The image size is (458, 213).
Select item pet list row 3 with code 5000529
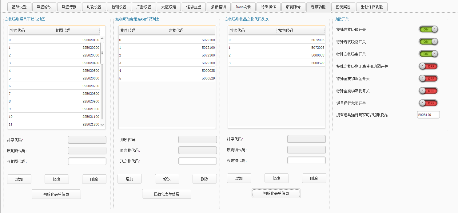tap(277, 63)
